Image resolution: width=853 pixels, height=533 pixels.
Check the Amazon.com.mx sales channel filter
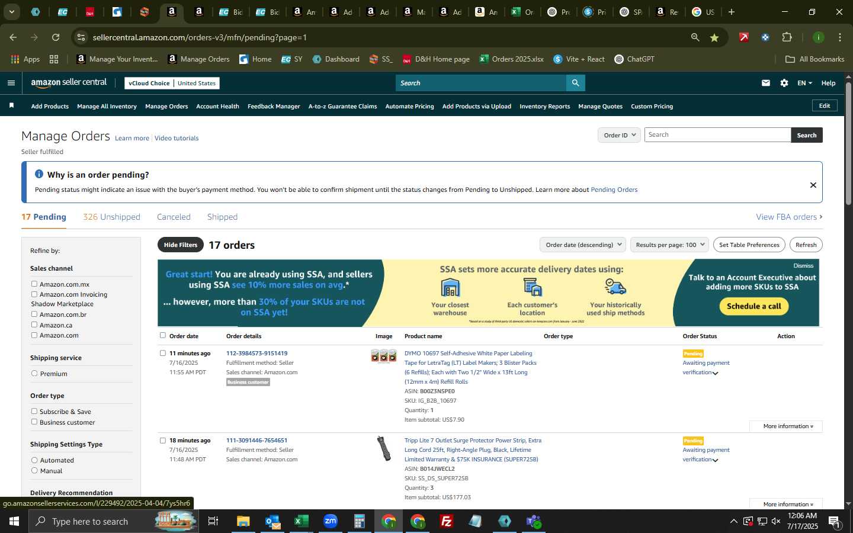pyautogui.click(x=34, y=284)
